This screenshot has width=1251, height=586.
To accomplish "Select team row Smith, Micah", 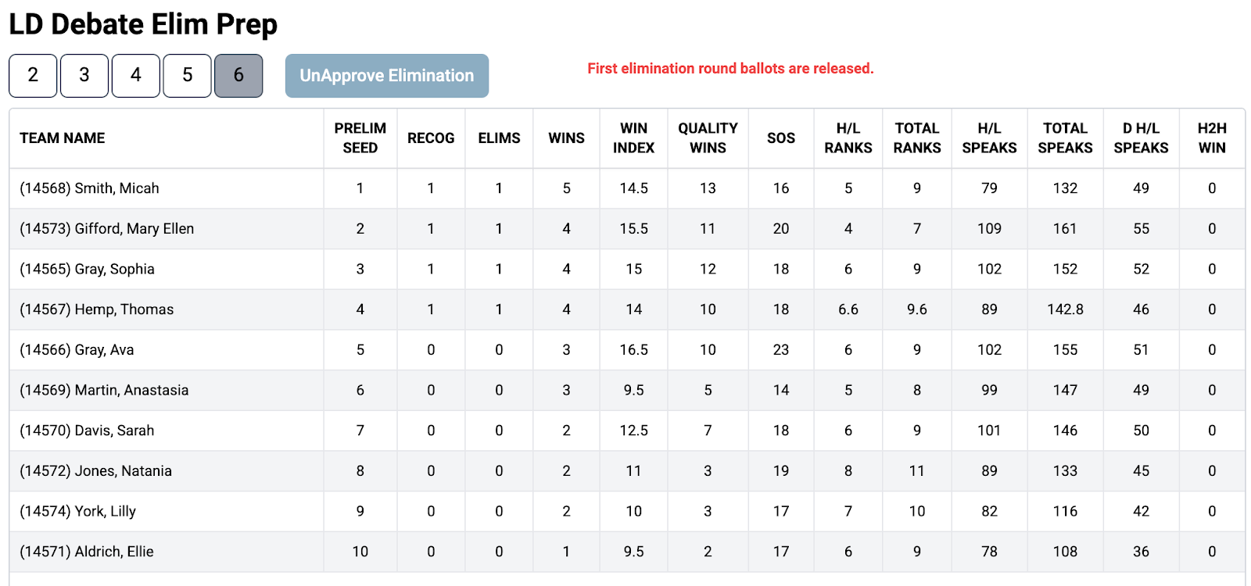I will (90, 188).
